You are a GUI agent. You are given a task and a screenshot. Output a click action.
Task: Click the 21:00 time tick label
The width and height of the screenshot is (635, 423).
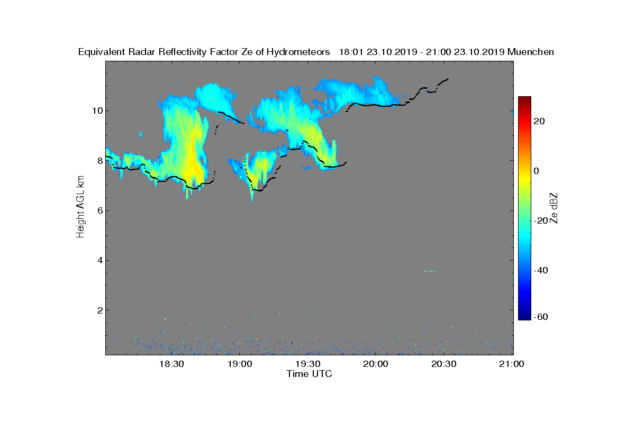[512, 364]
